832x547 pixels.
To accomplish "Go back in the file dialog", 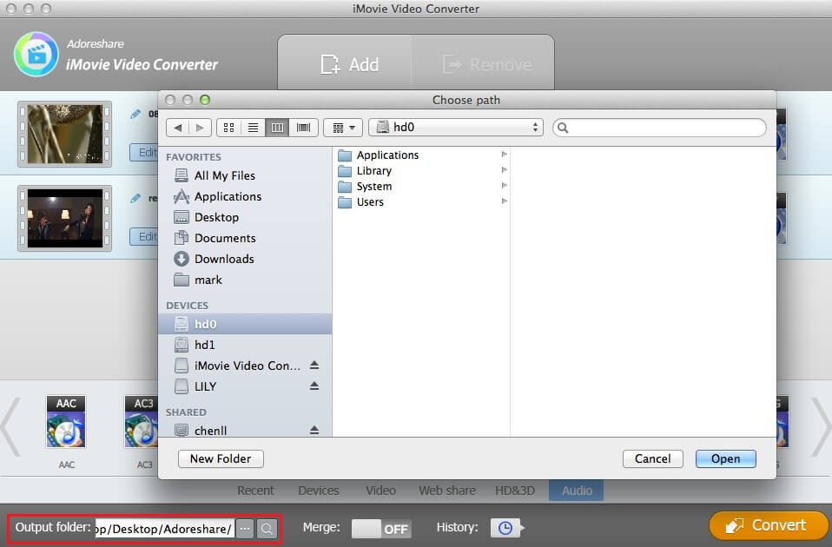I will pyautogui.click(x=178, y=128).
